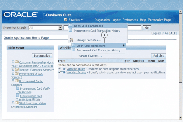Click document icon beside upper Open Card Transactions
183x122 pixels.
pos(71,25)
